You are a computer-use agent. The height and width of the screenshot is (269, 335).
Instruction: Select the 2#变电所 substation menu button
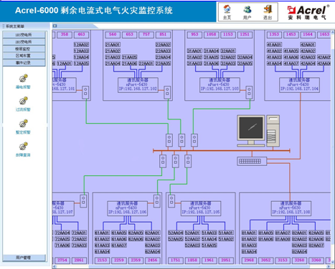coord(24,42)
